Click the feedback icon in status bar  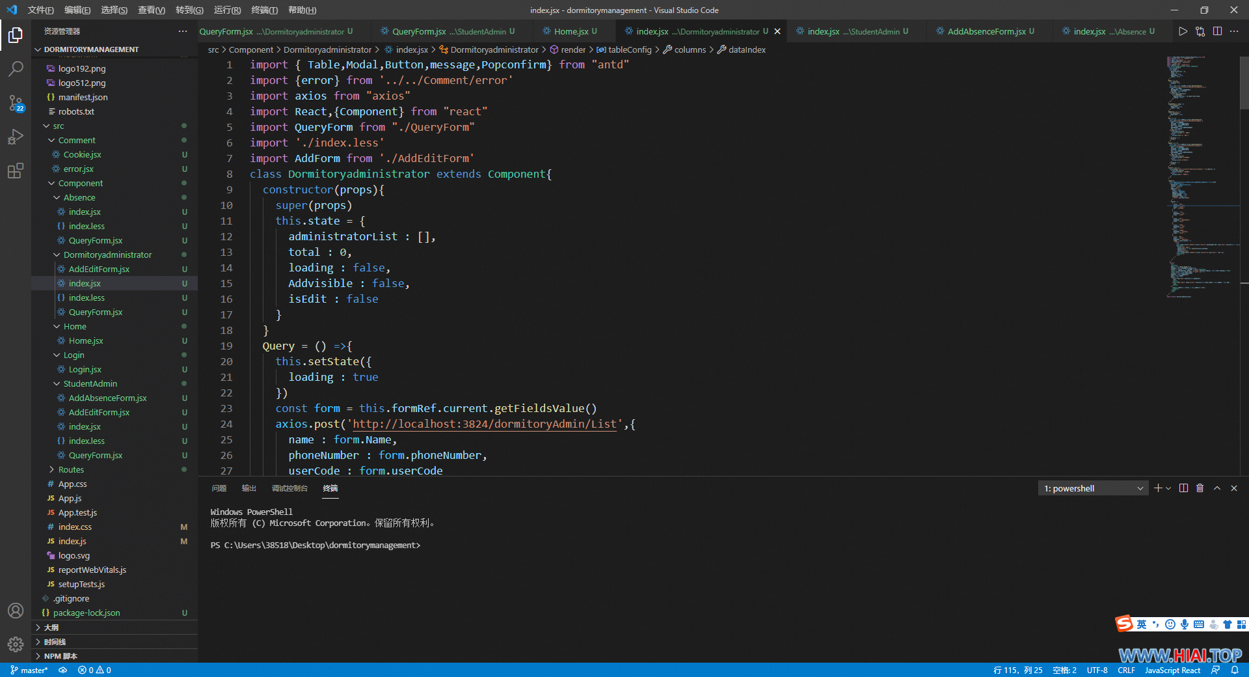point(1215,670)
